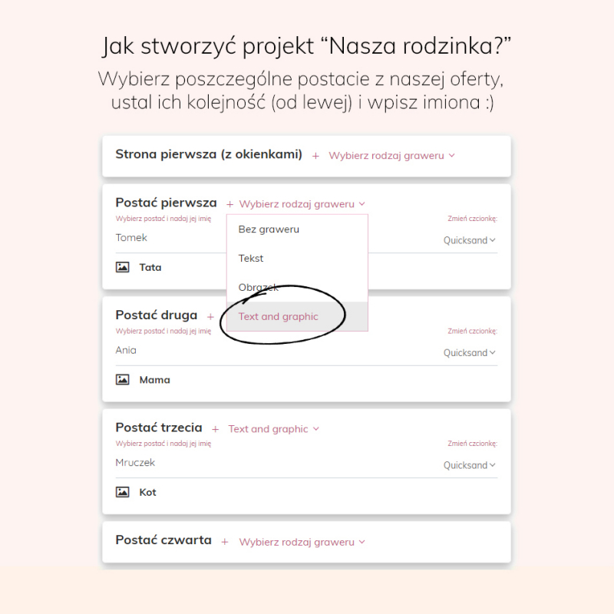614x614 pixels.
Task: Click the name field containing Tomek
Action: (x=170, y=238)
